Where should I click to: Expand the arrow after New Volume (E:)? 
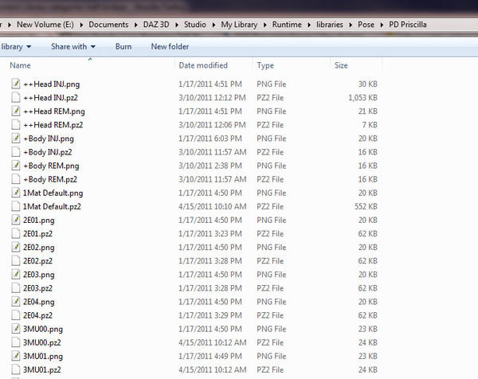tap(81, 25)
